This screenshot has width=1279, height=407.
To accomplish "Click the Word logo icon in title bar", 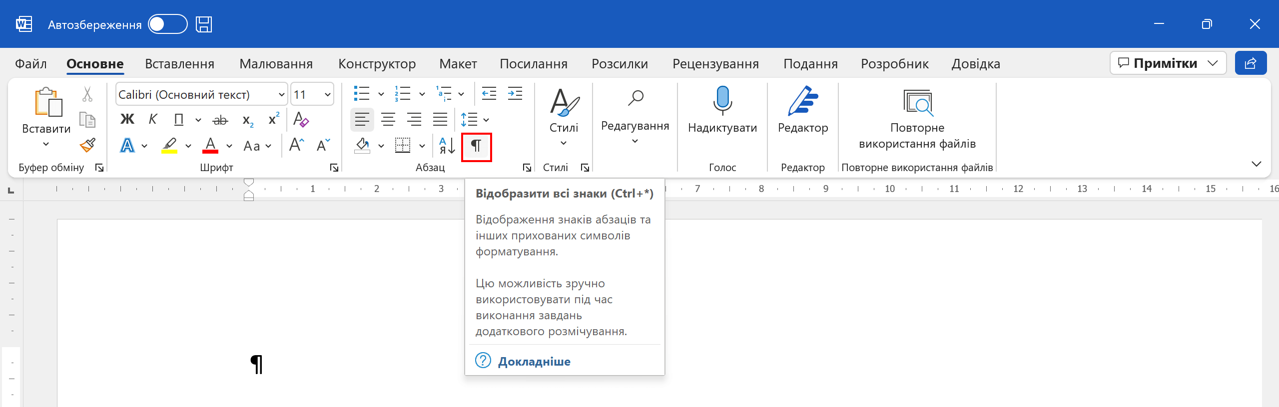I will (23, 24).
